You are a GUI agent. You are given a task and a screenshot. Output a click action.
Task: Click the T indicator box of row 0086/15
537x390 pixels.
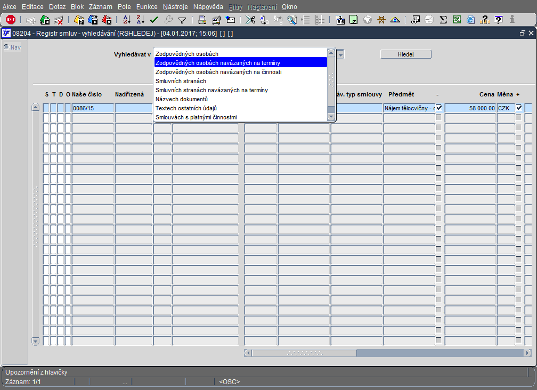point(53,108)
